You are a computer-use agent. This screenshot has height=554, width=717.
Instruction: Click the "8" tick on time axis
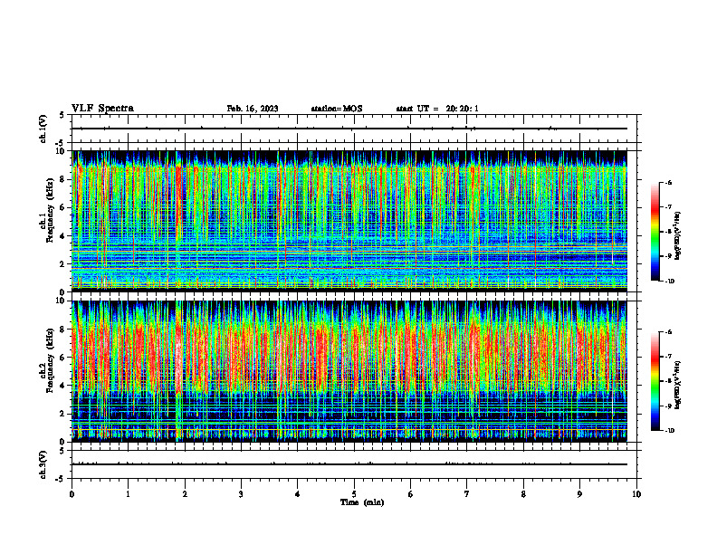click(x=523, y=494)
